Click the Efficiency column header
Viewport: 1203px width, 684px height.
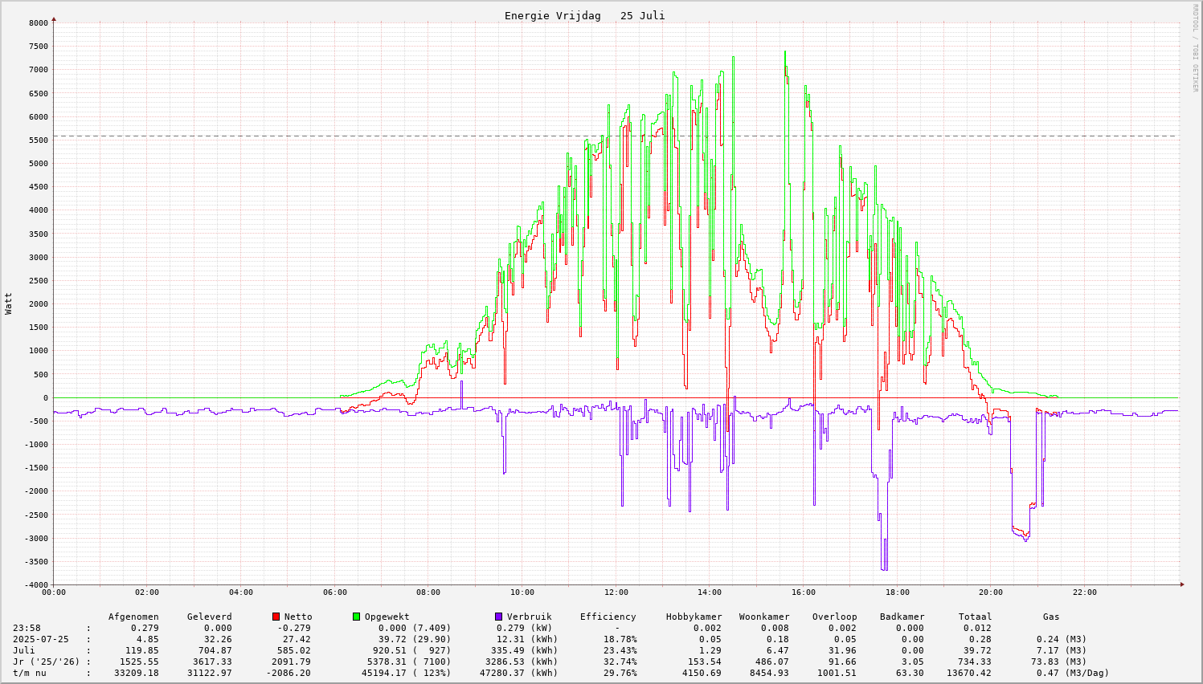[608, 617]
